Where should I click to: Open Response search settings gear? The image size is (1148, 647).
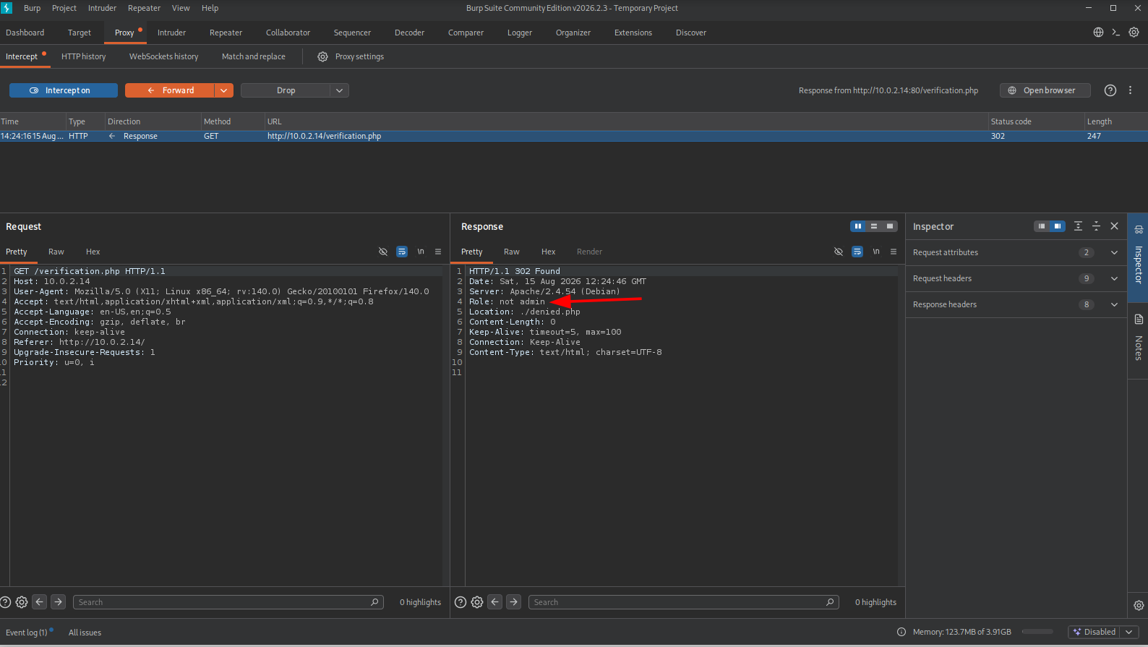tap(477, 602)
